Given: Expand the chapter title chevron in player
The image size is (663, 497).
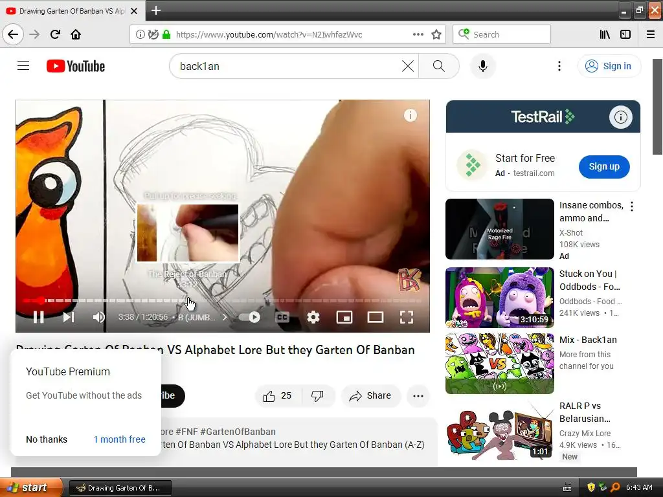Looking at the screenshot, I should click(225, 317).
